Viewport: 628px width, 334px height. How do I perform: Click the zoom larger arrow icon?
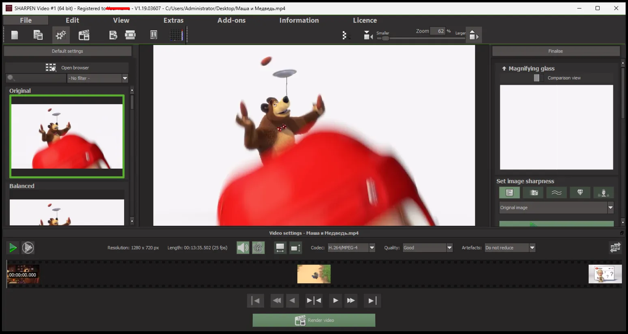(x=473, y=35)
